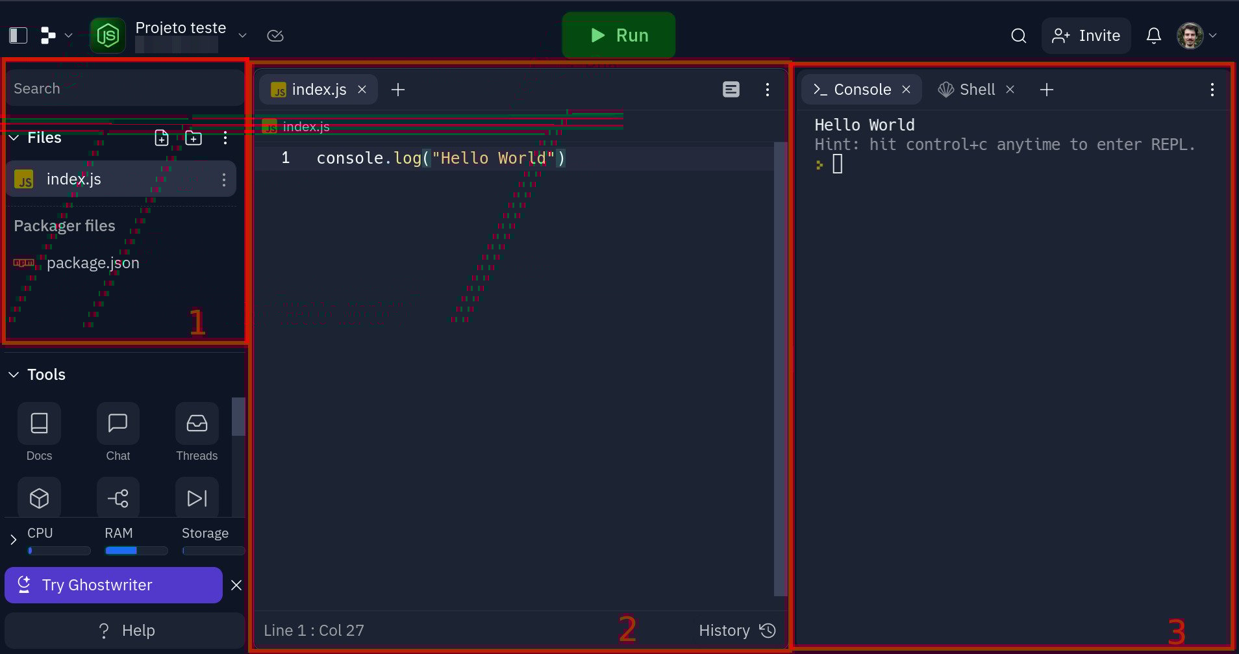Screen dimensions: 1239x654
Task: Focus the Search files input
Action: [x=125, y=88]
